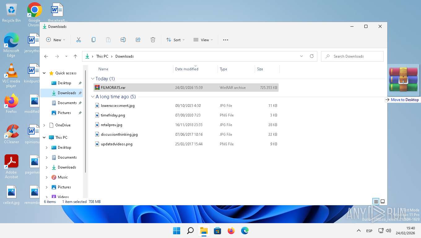The height and width of the screenshot is (238, 421).
Task: Switch to large thumbnails view icon
Action: (383, 201)
